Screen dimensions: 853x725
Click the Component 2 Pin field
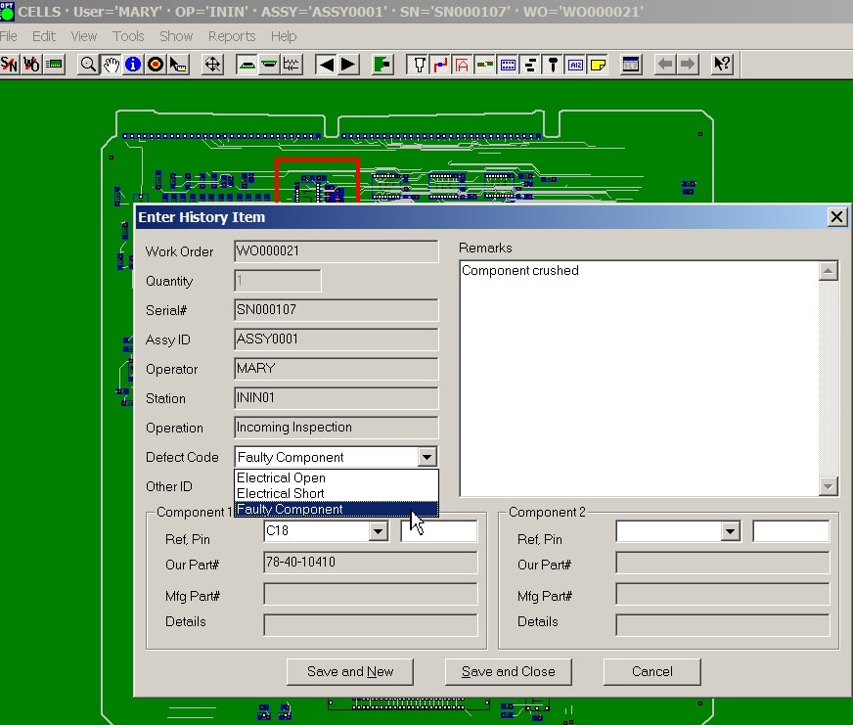tap(791, 531)
